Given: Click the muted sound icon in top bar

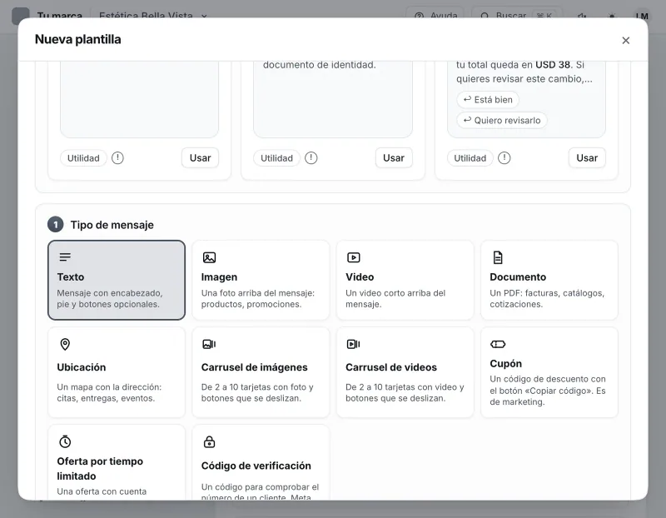Looking at the screenshot, I should [x=582, y=16].
